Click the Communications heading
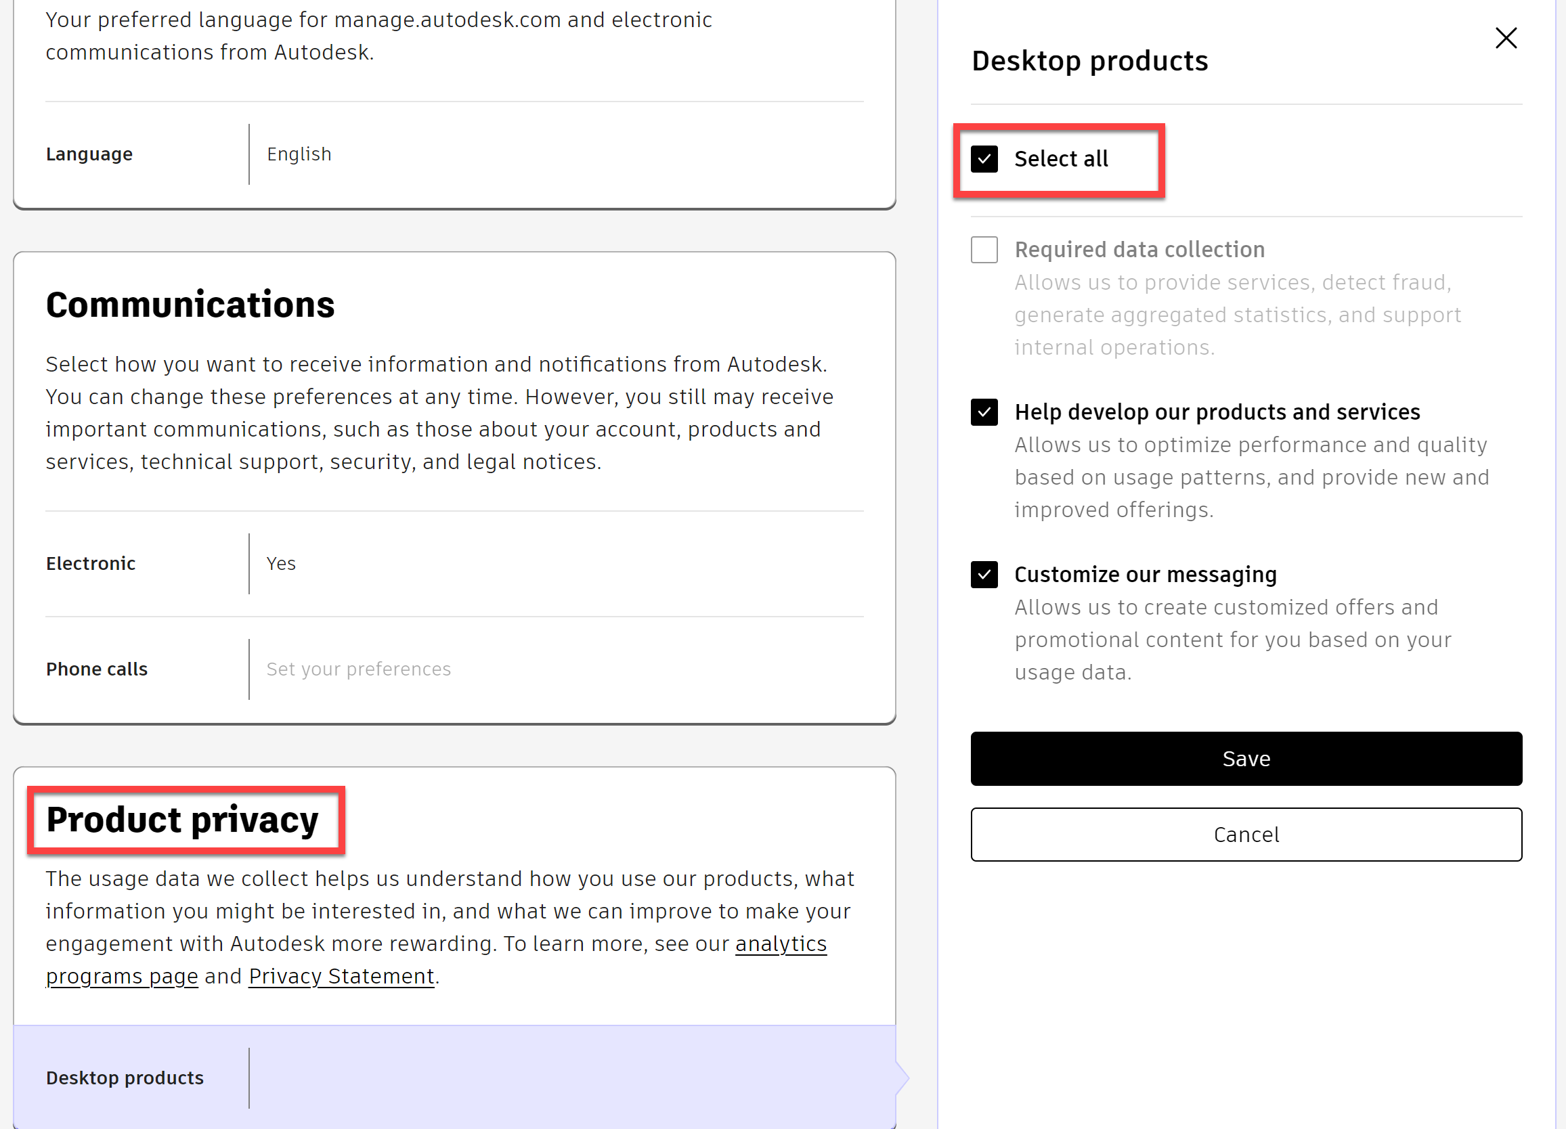 click(x=190, y=305)
